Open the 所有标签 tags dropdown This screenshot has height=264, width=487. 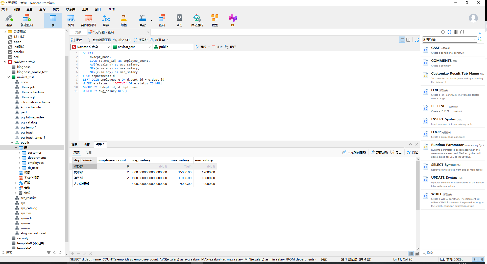coord(450,39)
